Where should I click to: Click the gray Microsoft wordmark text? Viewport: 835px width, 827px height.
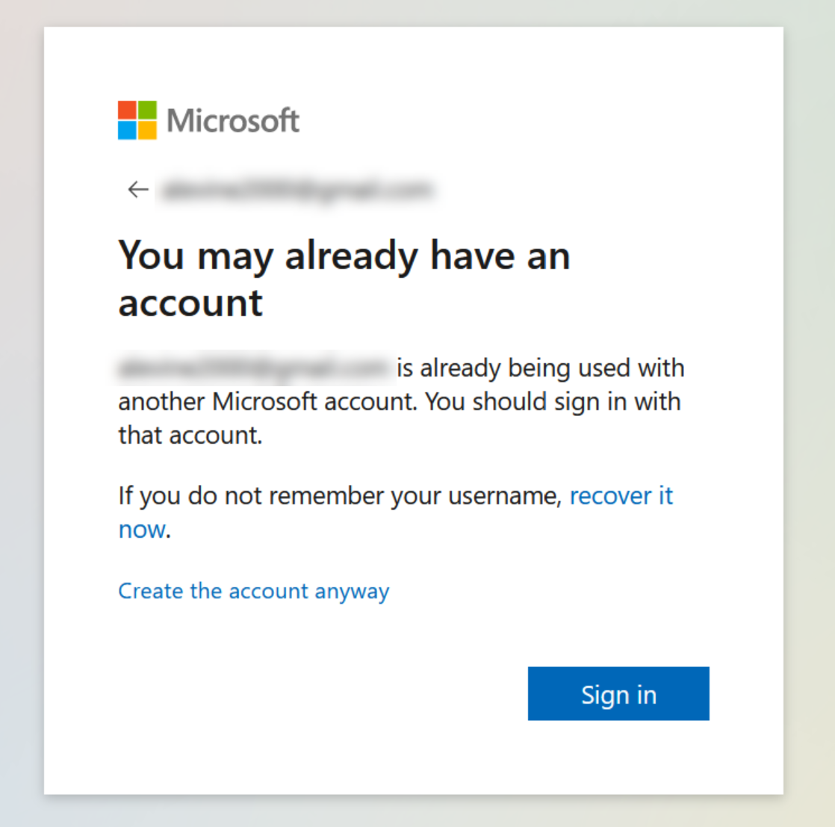(x=233, y=120)
